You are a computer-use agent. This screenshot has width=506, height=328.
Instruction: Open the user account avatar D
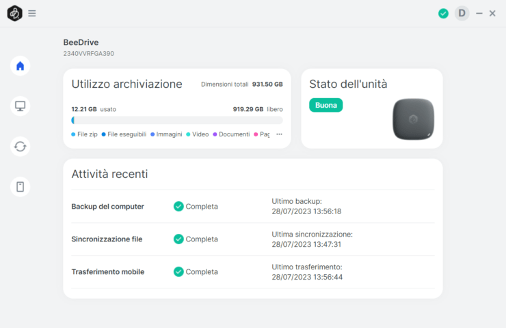click(462, 13)
